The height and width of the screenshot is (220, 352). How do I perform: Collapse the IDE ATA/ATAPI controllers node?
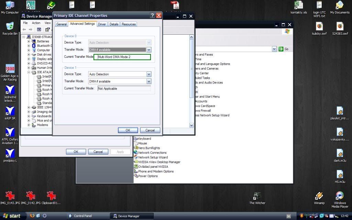tap(29, 72)
